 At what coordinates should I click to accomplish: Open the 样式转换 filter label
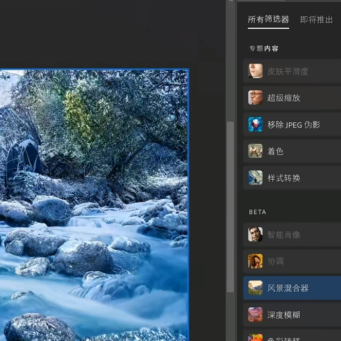[x=284, y=178]
